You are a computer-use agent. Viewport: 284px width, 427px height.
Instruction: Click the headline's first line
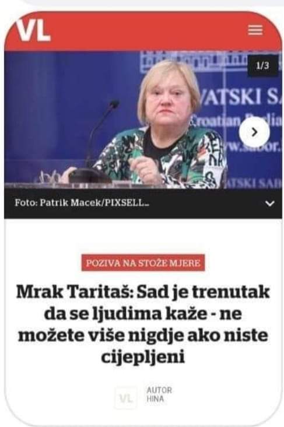coord(143,292)
